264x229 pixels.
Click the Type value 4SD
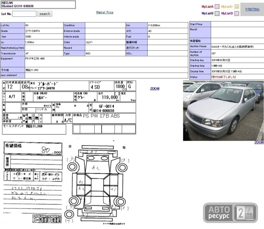pos(88,53)
